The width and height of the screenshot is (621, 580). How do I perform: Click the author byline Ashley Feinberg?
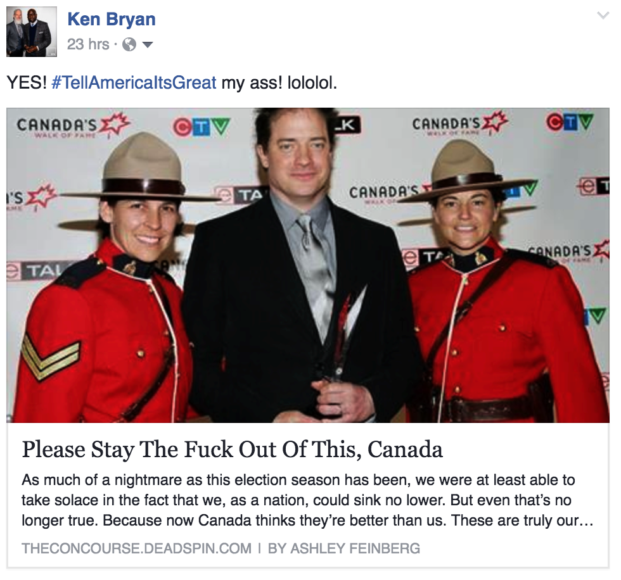coord(343,548)
